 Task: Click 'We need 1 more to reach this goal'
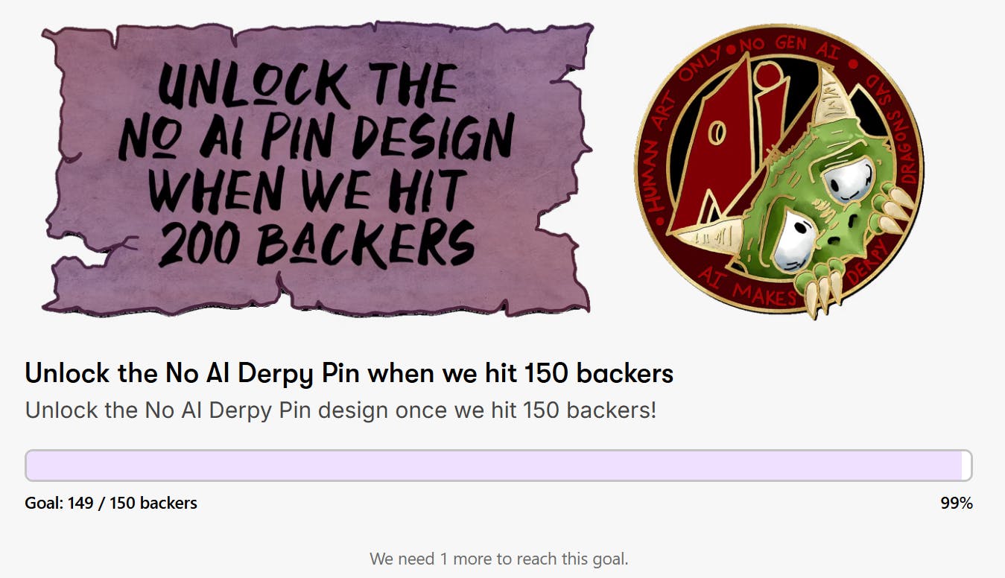coord(499,558)
